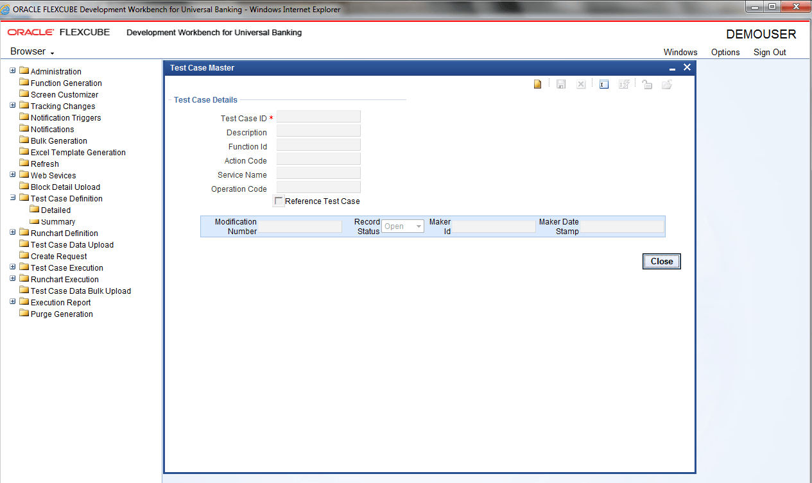Click the Modification Number field
The image size is (812, 483).
(x=300, y=226)
